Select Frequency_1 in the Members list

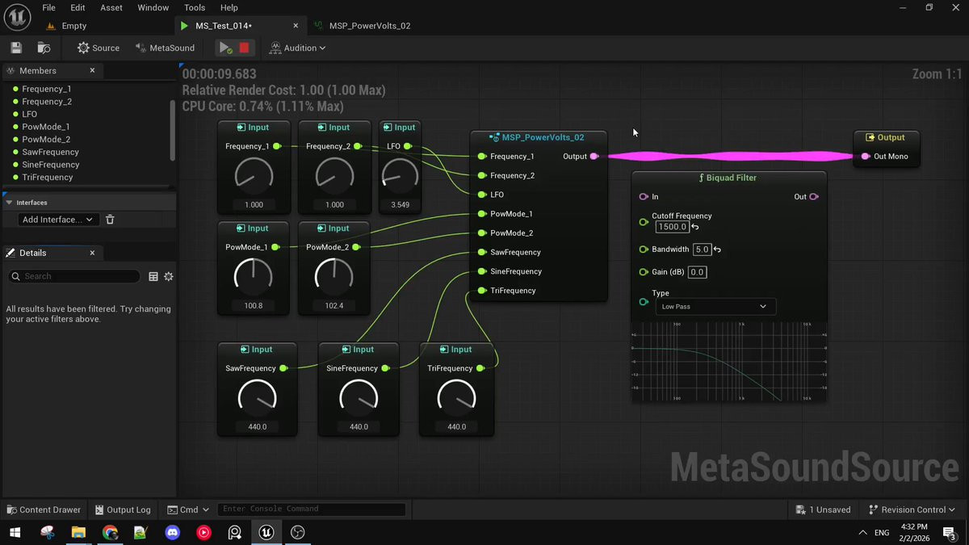(x=47, y=89)
